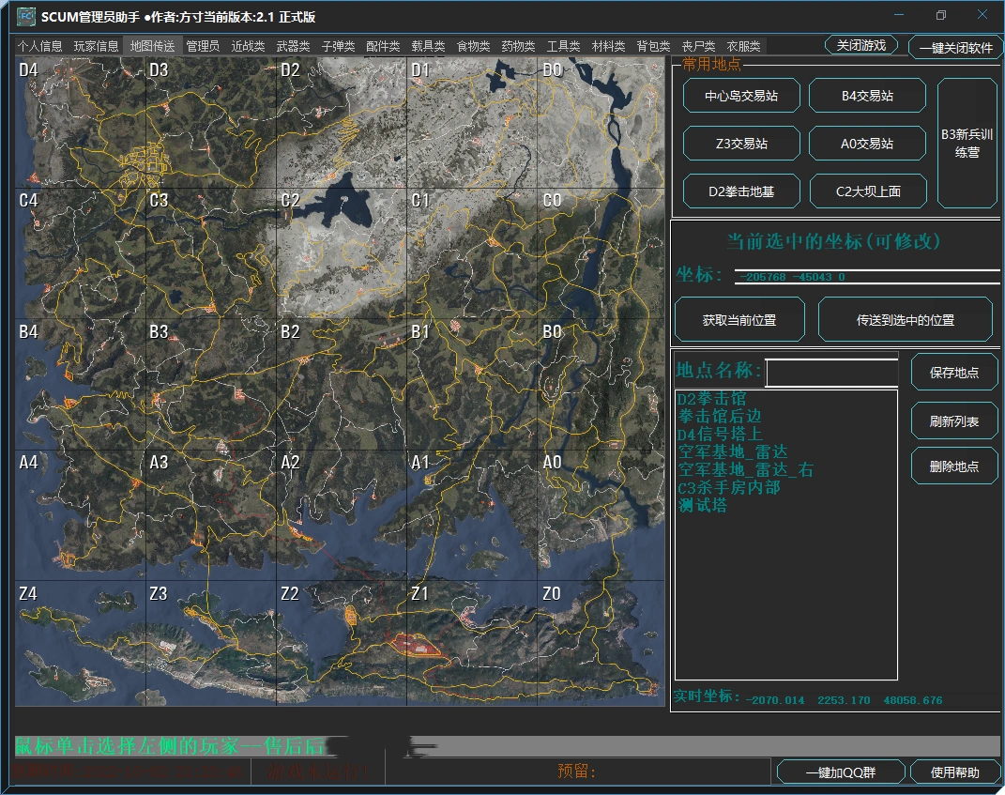Refresh the list with 刷新列表
The height and width of the screenshot is (795, 1005).
954,421
